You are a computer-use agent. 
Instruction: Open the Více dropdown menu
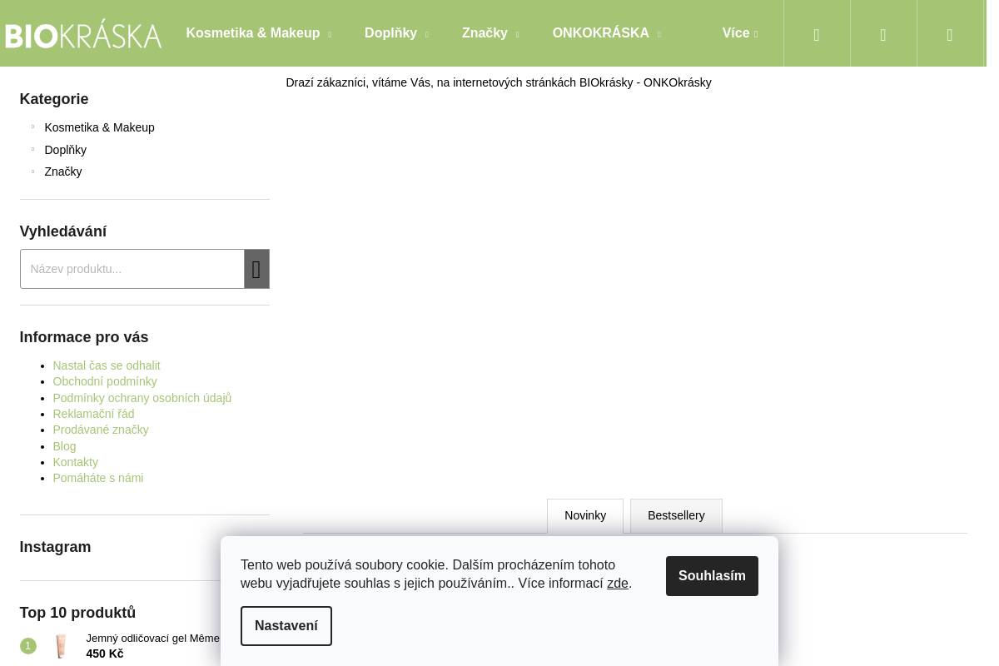pos(740,33)
